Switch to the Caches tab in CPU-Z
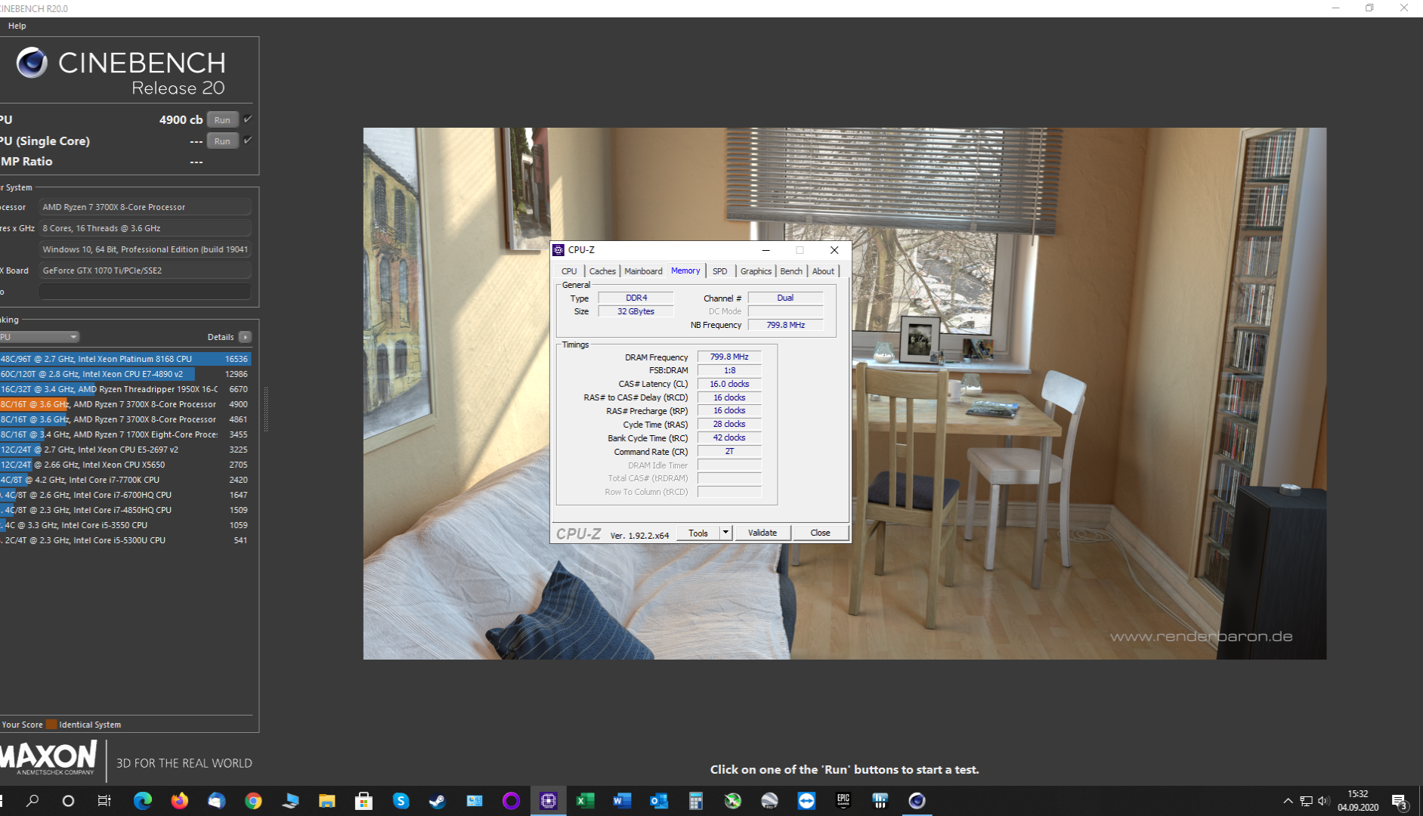 point(602,271)
